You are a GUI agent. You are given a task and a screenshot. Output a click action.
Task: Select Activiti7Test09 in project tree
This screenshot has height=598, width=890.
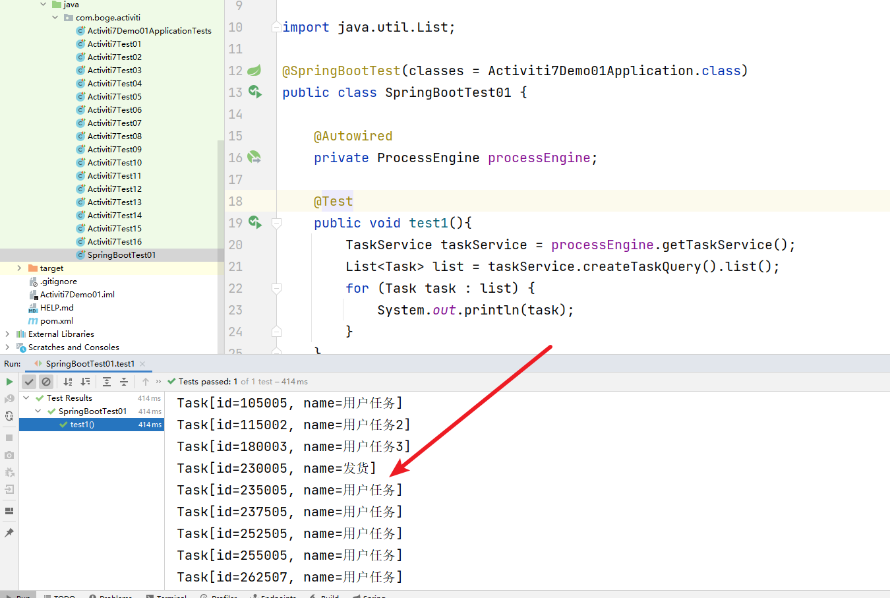click(x=114, y=150)
